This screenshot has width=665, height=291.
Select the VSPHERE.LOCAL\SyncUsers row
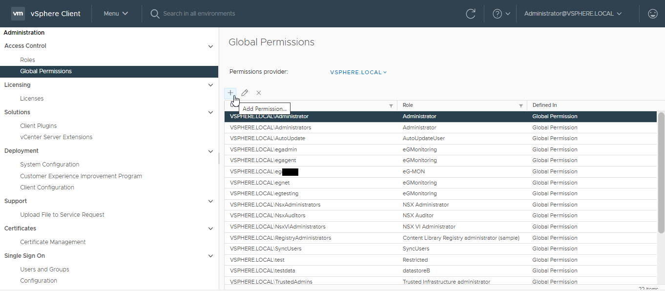point(441,249)
